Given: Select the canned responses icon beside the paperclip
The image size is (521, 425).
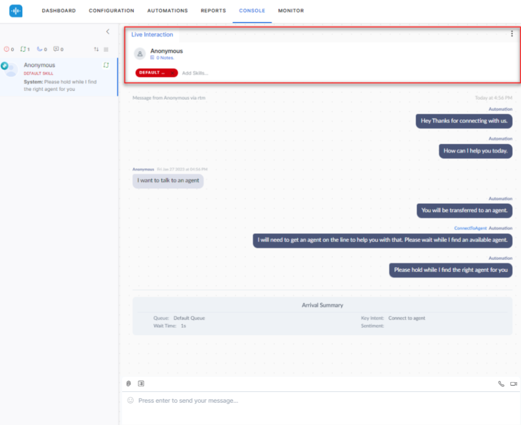Looking at the screenshot, I should click(x=141, y=383).
